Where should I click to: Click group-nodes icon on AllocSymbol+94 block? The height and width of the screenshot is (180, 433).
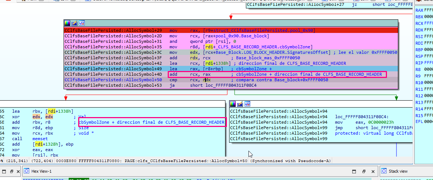click(x=248, y=104)
